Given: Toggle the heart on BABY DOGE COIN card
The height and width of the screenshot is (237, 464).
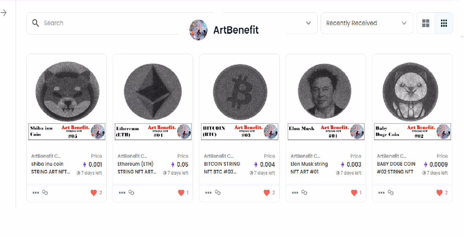Looking at the screenshot, I should click(x=439, y=193).
